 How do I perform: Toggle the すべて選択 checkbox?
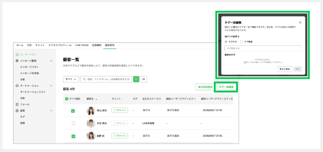[67, 99]
